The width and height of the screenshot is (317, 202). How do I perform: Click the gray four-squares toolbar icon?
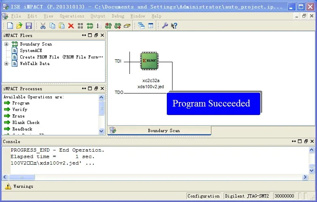point(80,26)
